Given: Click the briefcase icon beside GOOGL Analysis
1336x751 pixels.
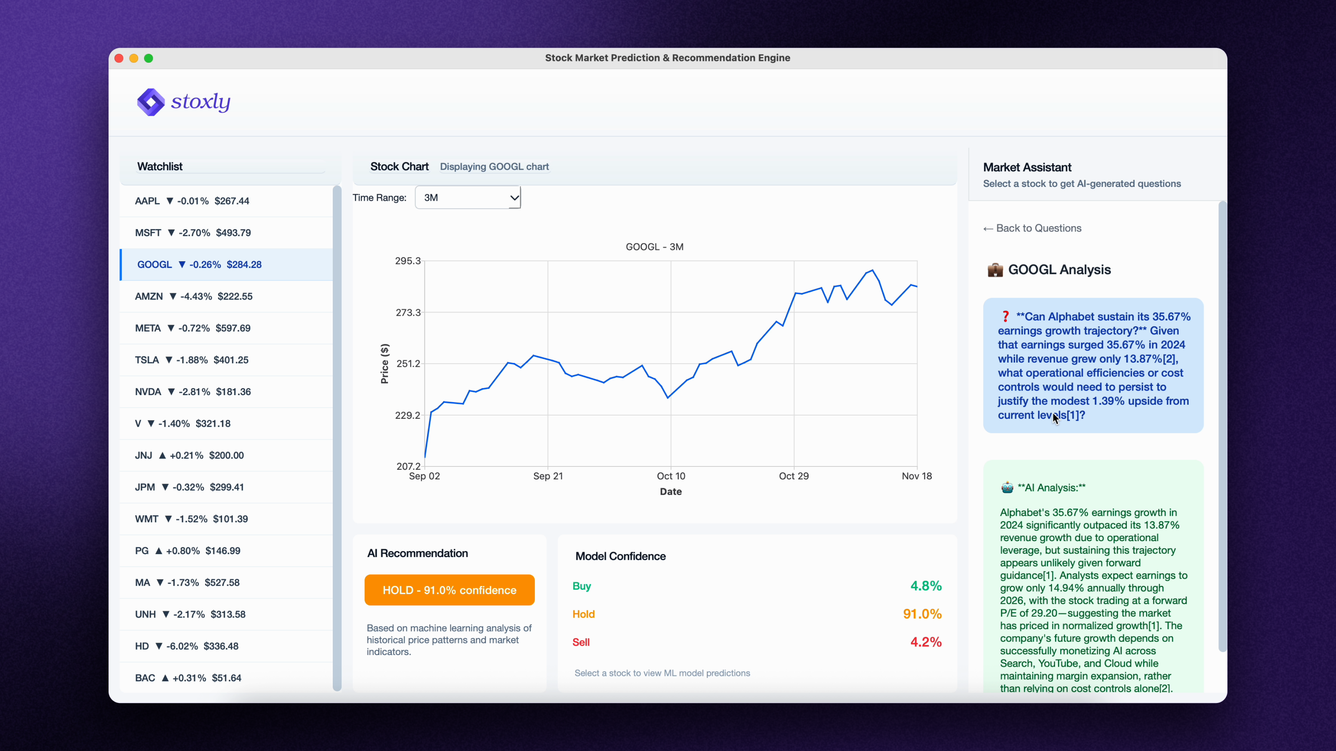Looking at the screenshot, I should coord(995,270).
